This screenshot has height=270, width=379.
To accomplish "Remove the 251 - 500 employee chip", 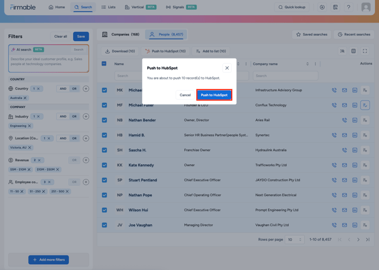I will point(67,191).
